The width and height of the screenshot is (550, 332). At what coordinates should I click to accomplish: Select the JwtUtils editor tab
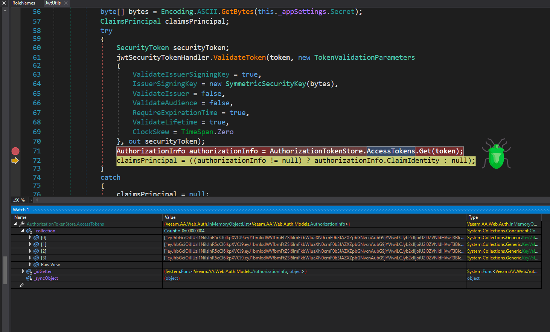tap(53, 3)
